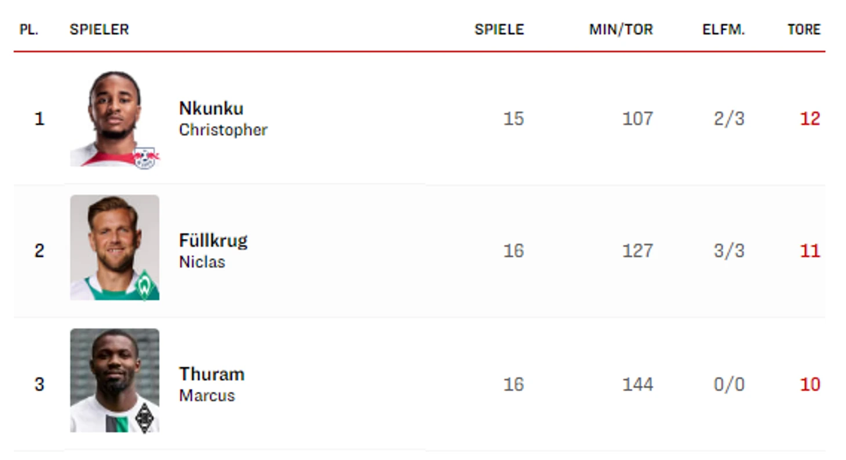846x460 pixels.
Task: Click the SPIELER column header
Action: [x=99, y=30]
